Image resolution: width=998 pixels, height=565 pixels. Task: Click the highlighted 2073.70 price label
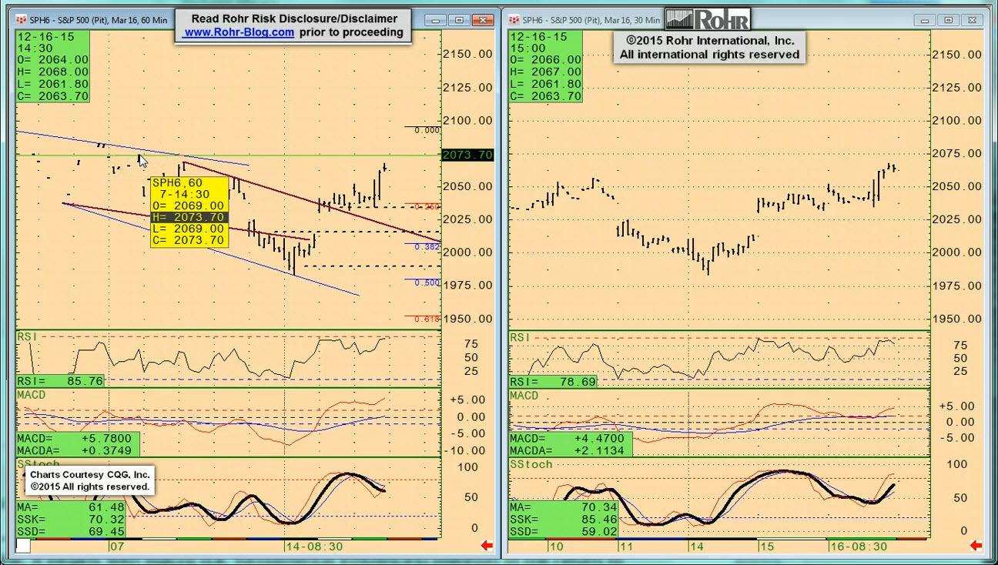(467, 155)
